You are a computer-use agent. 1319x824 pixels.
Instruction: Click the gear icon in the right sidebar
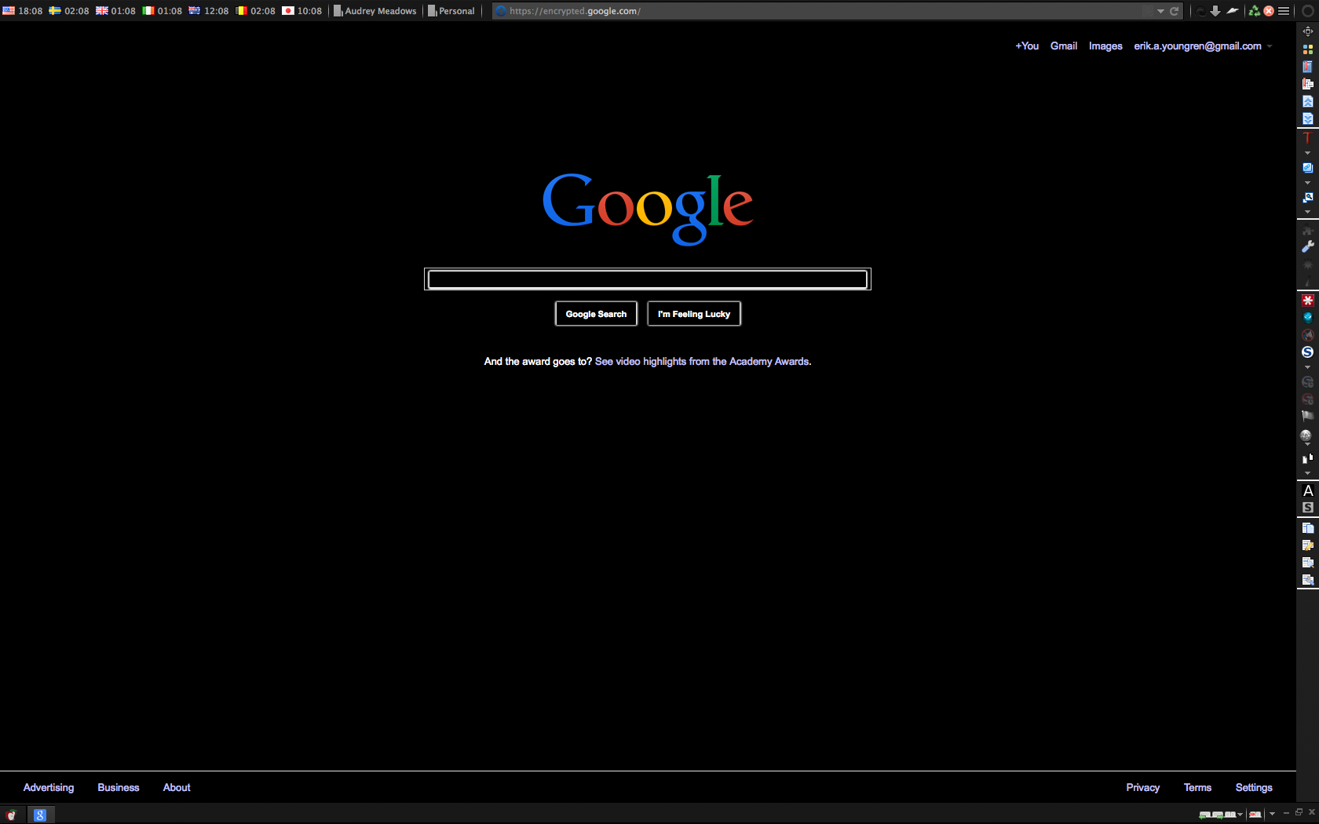(1307, 265)
